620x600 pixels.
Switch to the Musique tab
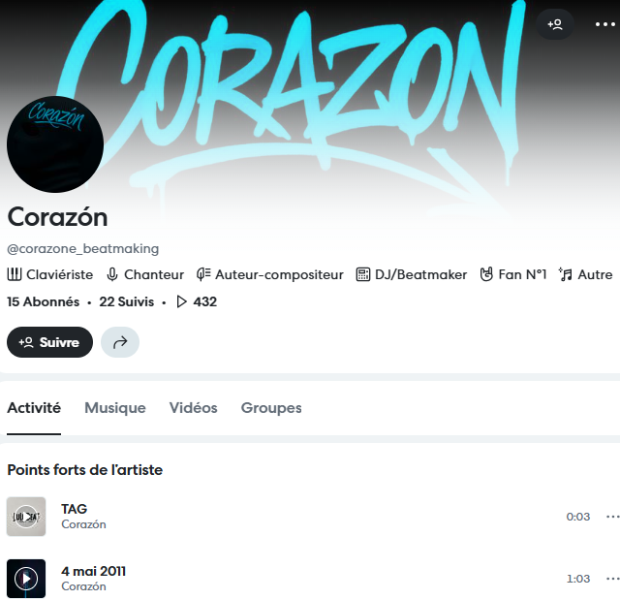point(115,408)
